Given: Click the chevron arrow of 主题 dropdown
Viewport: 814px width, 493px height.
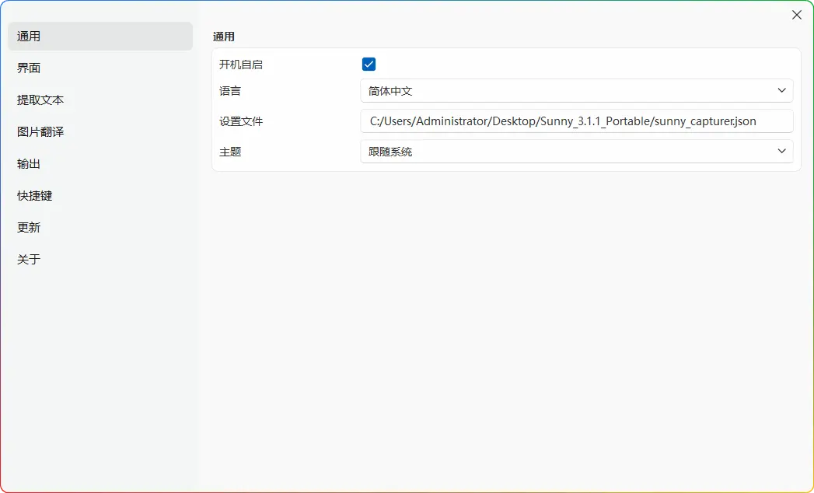Looking at the screenshot, I should [781, 152].
